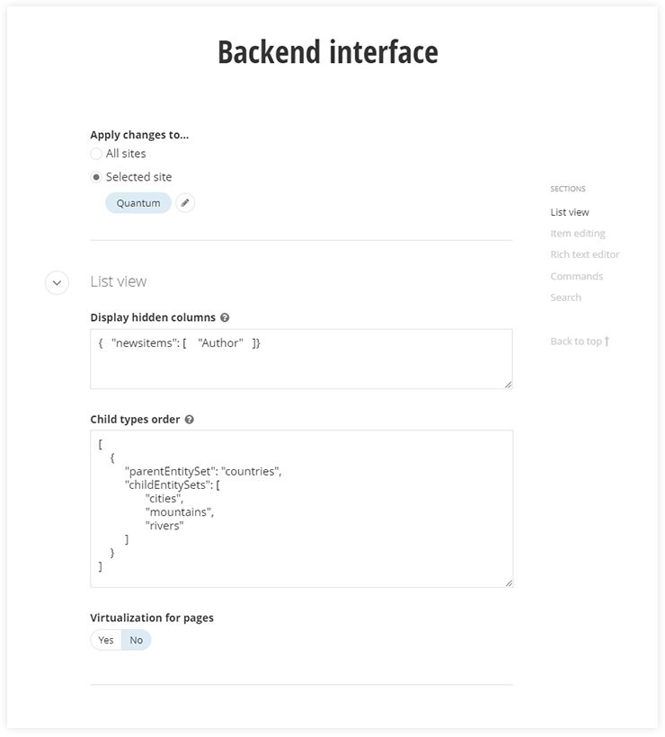Viewport: 665px width, 737px height.
Task: Open help tooltip for Display hidden columns
Action: click(225, 317)
